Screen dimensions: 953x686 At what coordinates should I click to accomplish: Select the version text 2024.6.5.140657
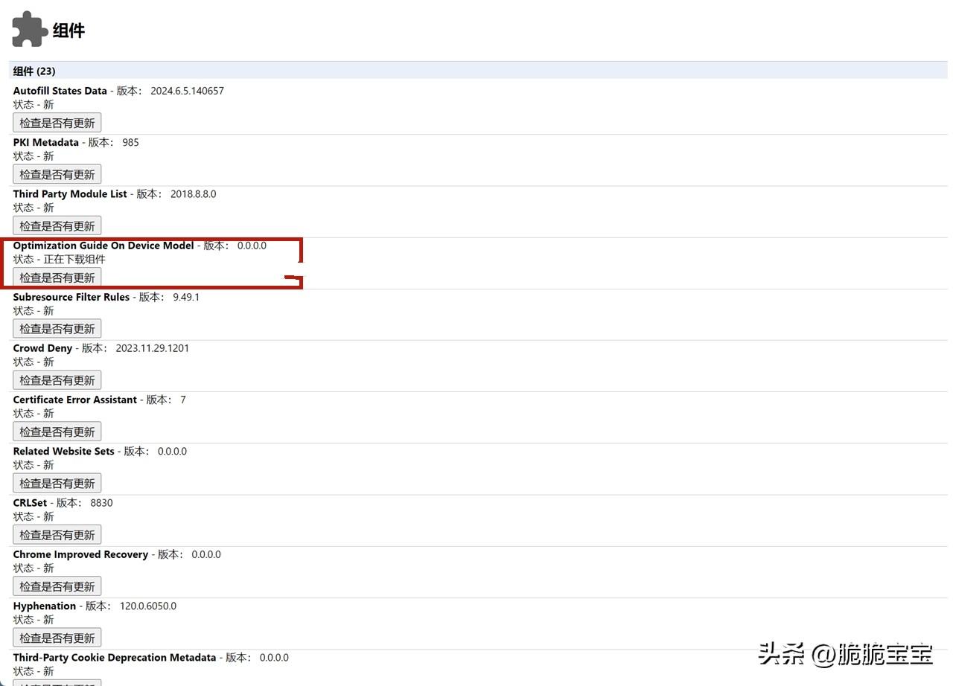pyautogui.click(x=187, y=91)
